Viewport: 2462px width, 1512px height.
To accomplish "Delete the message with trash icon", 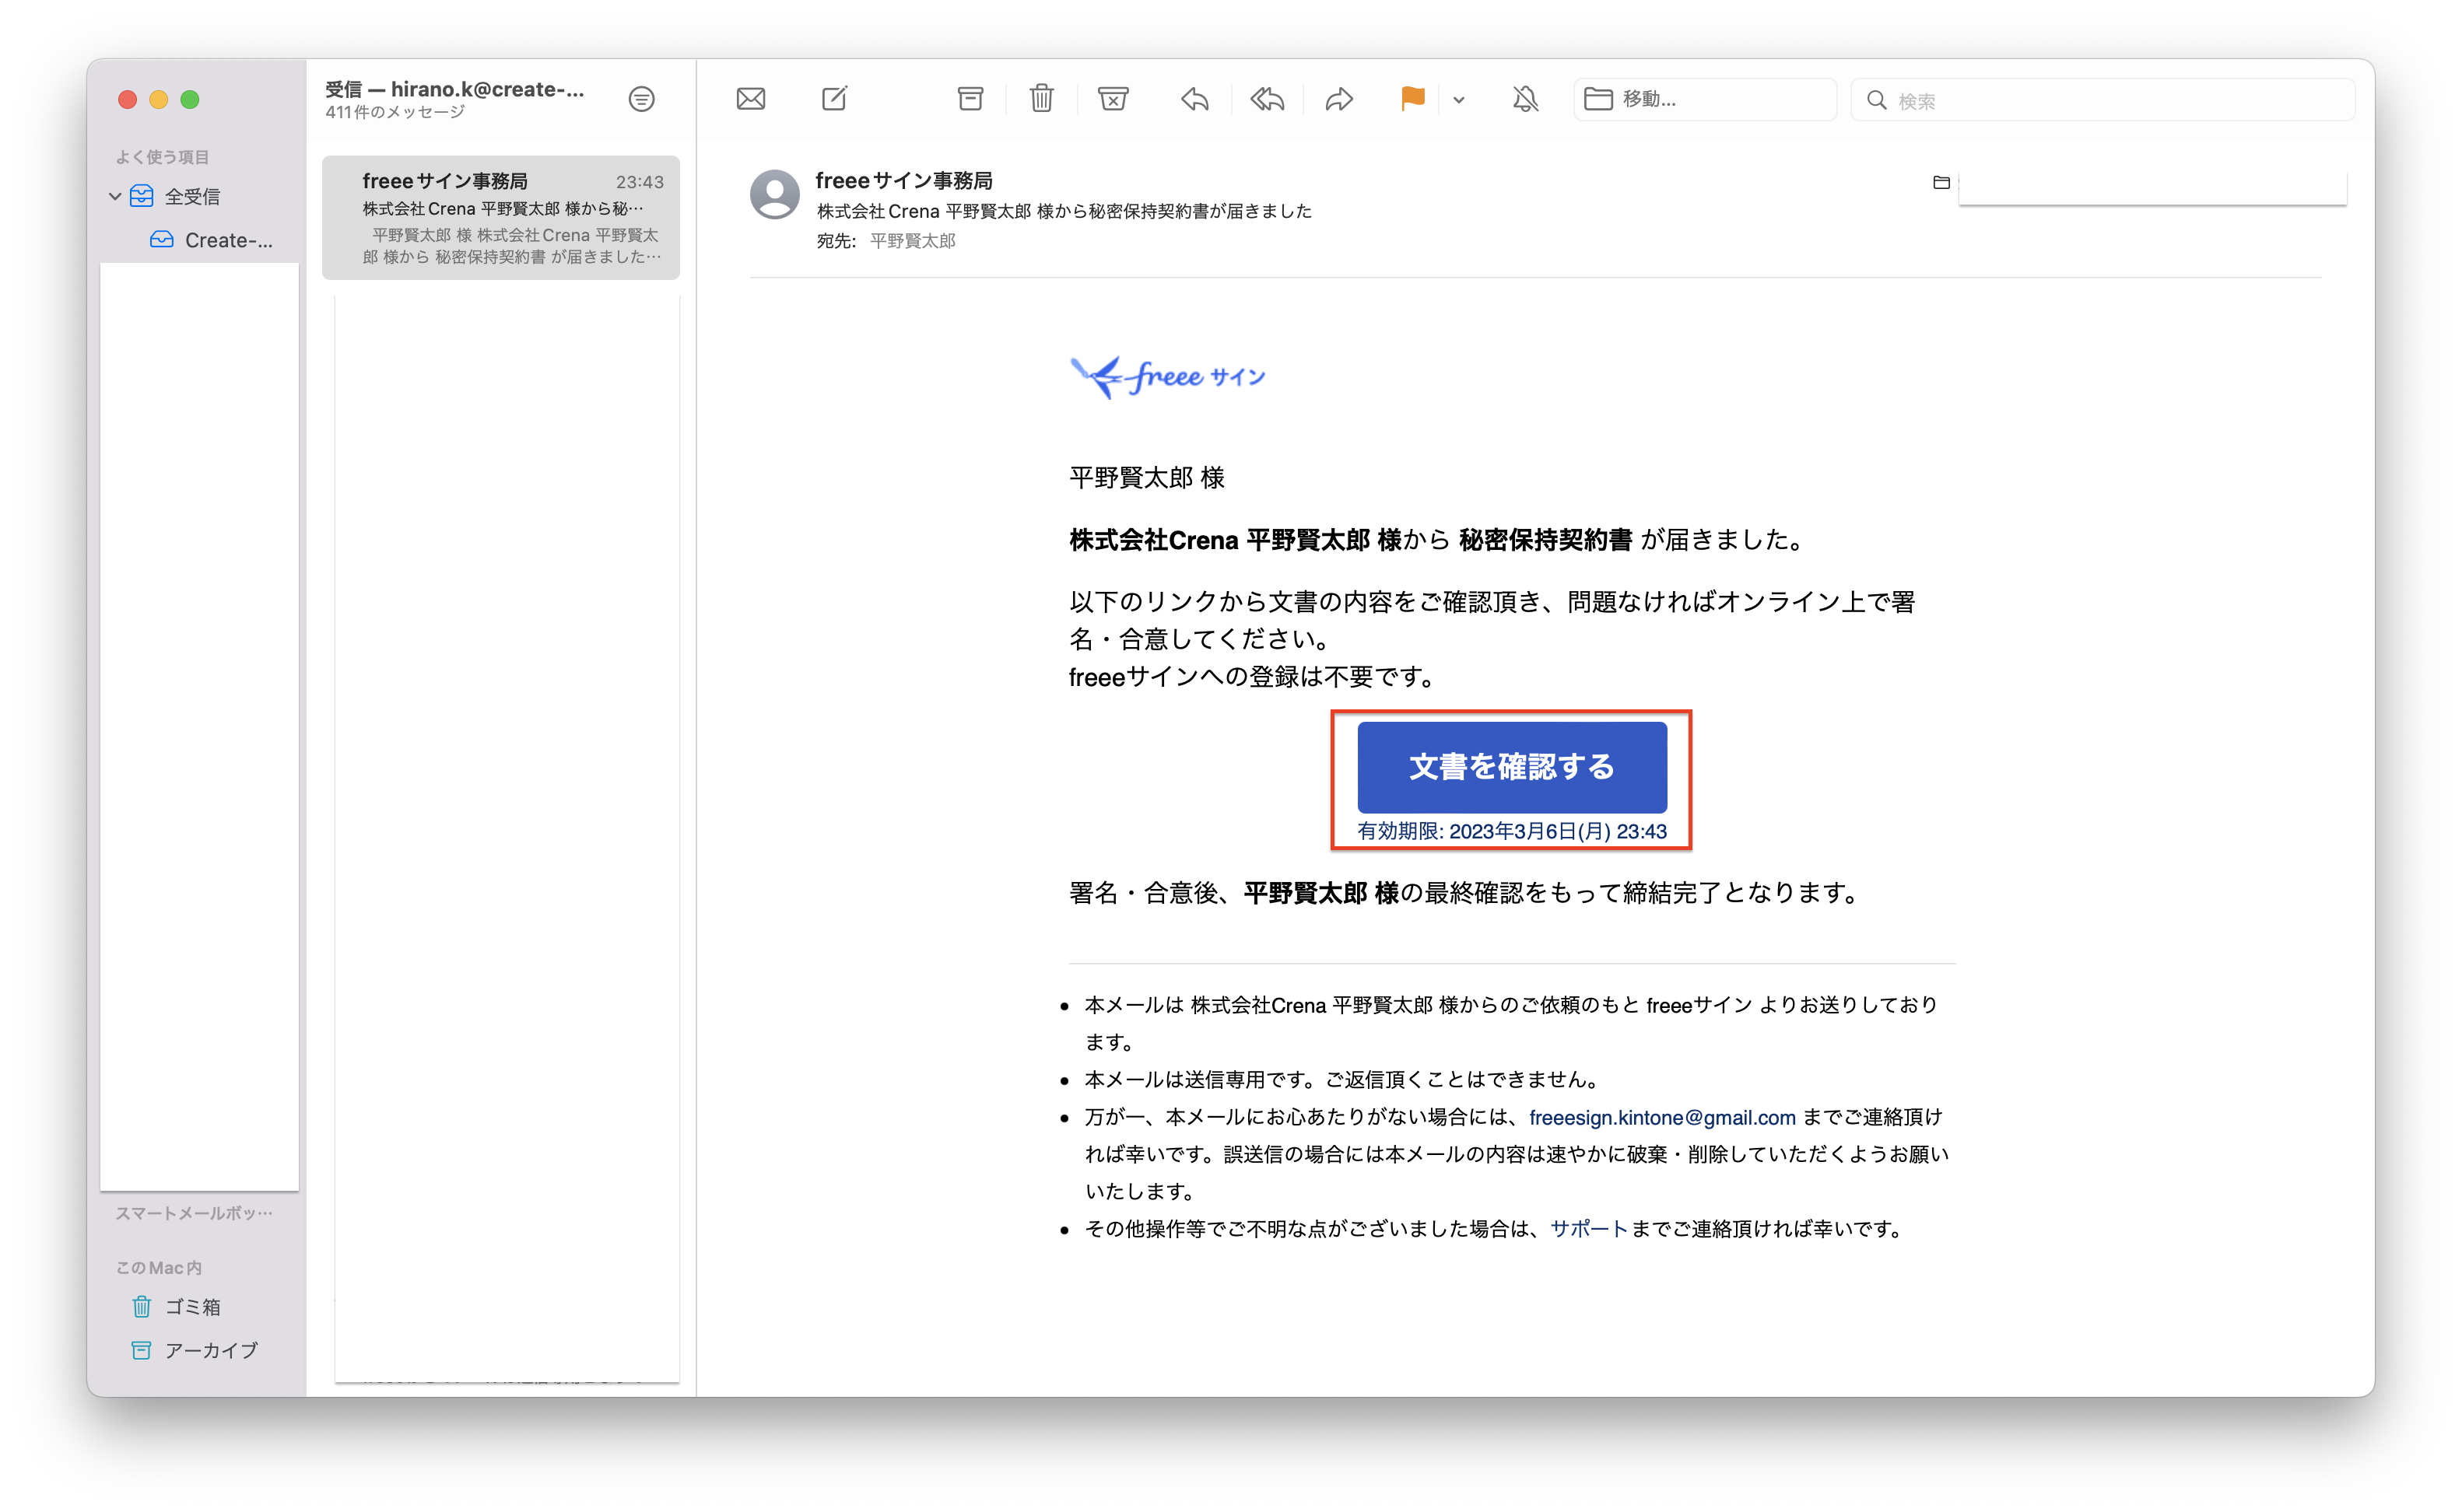I will (x=1041, y=98).
